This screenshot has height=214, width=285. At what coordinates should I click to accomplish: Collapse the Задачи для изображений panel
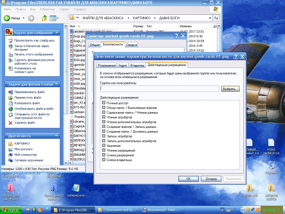pos(56,33)
